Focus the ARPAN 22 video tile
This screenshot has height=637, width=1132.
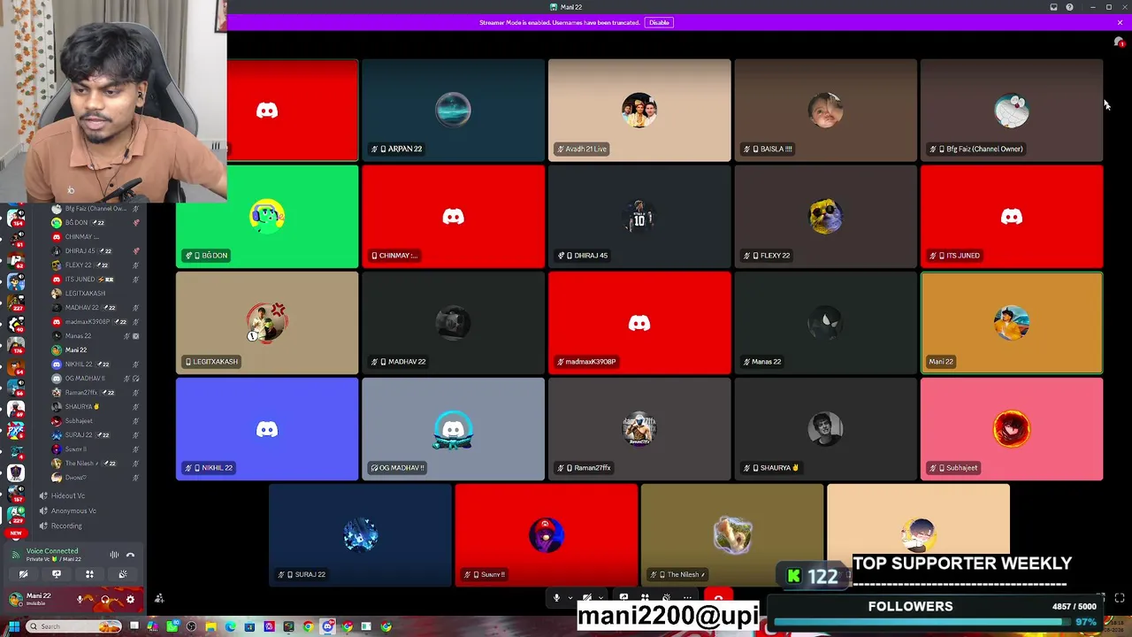pos(453,111)
